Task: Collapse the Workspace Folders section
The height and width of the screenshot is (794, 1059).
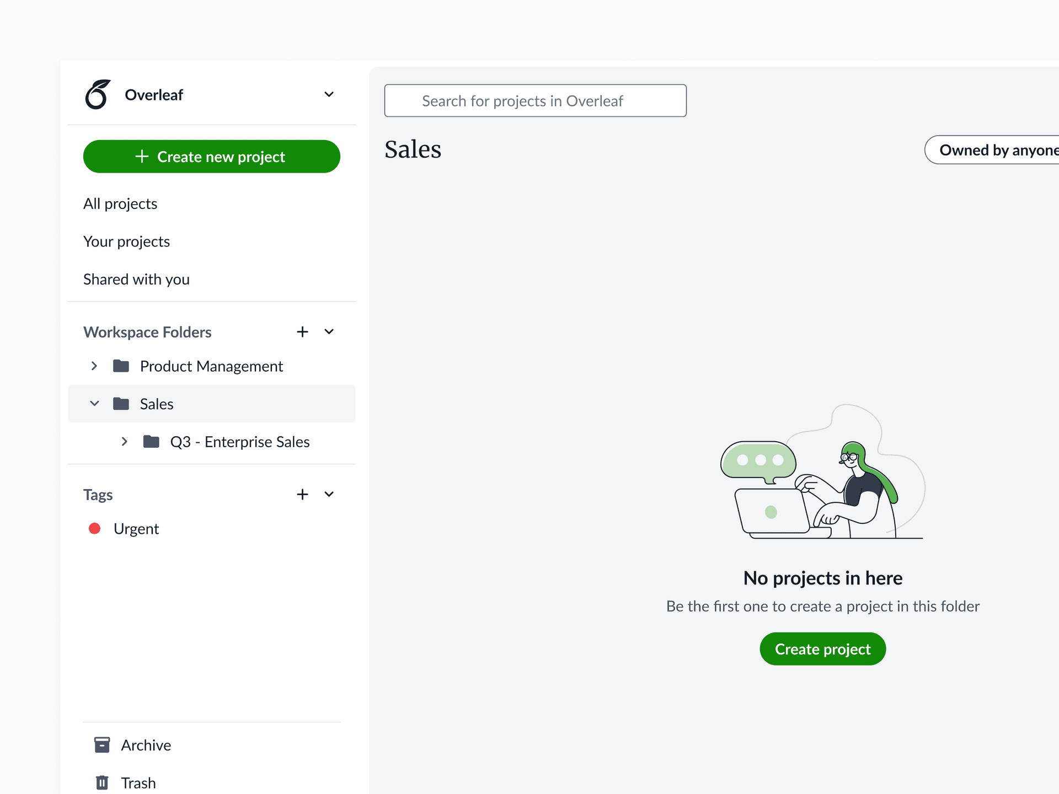Action: [329, 332]
